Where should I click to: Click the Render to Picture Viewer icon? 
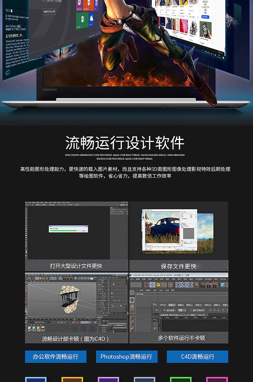pyautogui.click(x=209, y=285)
